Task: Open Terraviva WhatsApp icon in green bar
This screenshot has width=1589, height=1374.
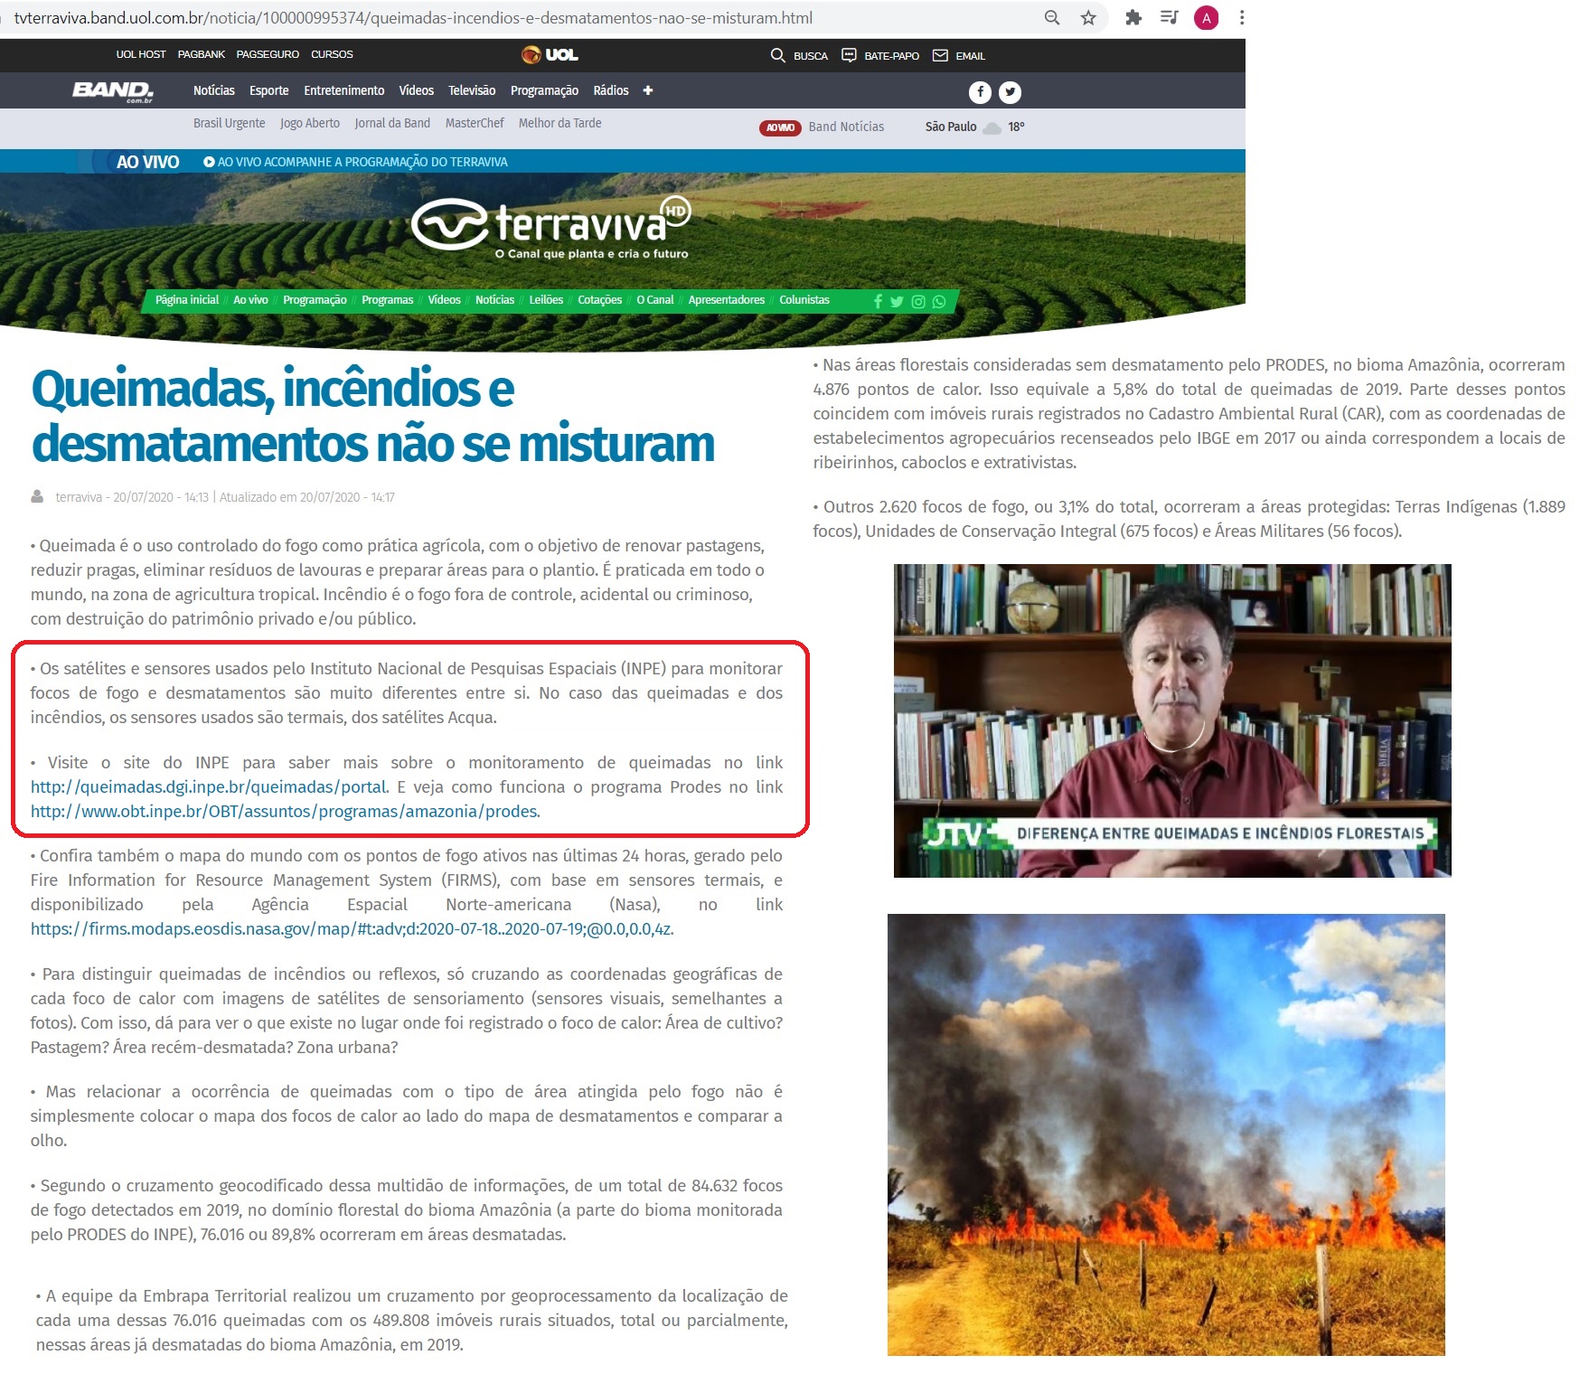Action: tap(939, 301)
